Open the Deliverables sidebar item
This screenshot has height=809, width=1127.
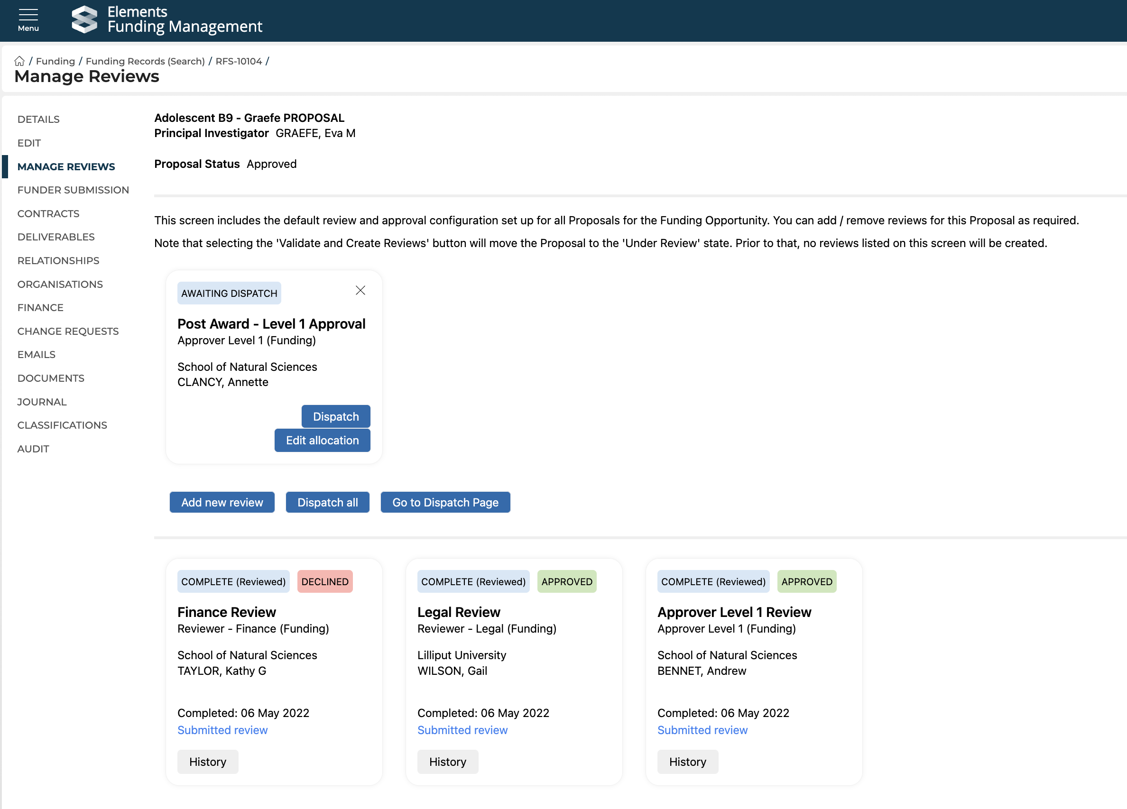coord(55,237)
